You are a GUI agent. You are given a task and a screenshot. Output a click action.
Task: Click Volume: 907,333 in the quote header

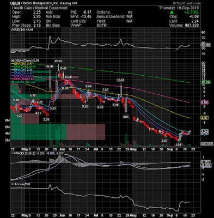[x=184, y=26]
